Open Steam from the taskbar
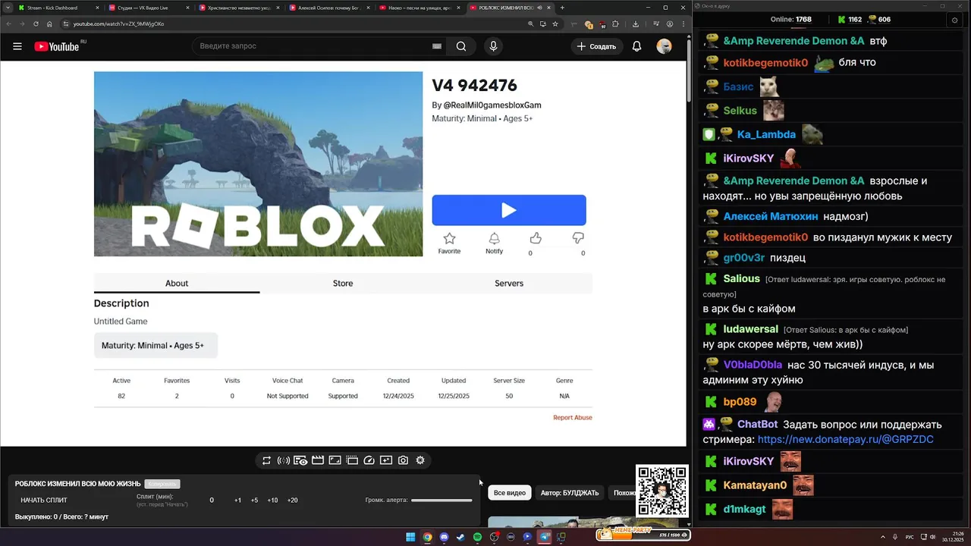The width and height of the screenshot is (971, 546). tap(460, 537)
